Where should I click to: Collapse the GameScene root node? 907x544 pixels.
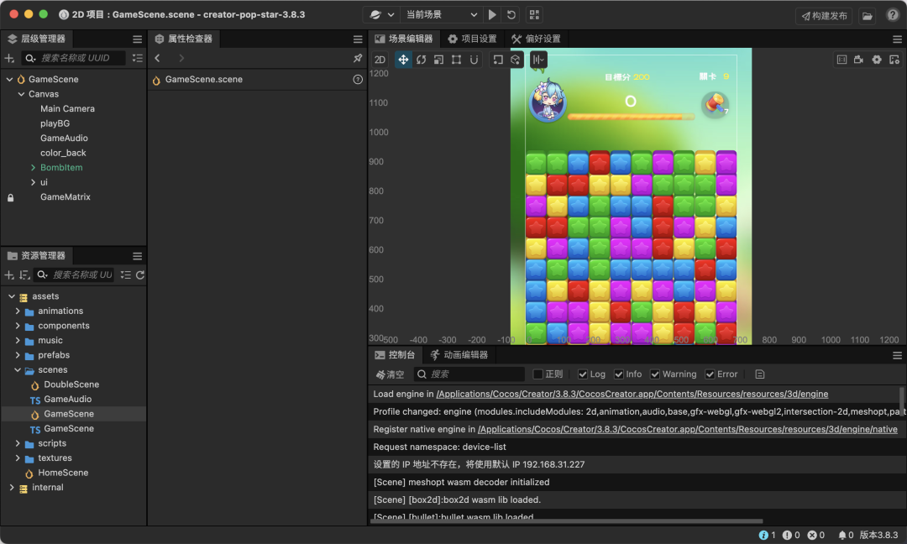tap(10, 79)
